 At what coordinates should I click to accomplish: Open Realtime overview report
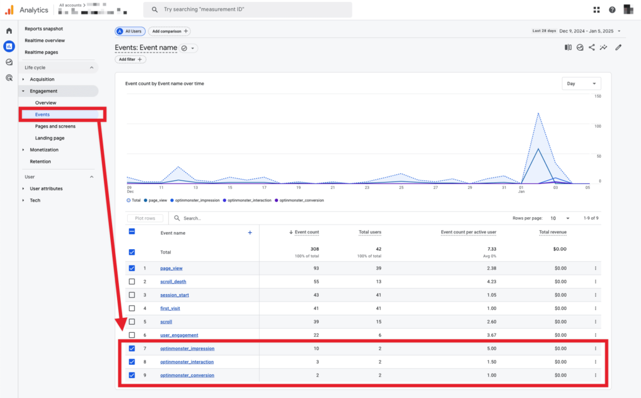pos(45,41)
